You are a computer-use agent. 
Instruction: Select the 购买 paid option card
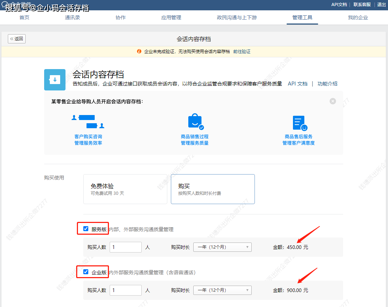213,189
